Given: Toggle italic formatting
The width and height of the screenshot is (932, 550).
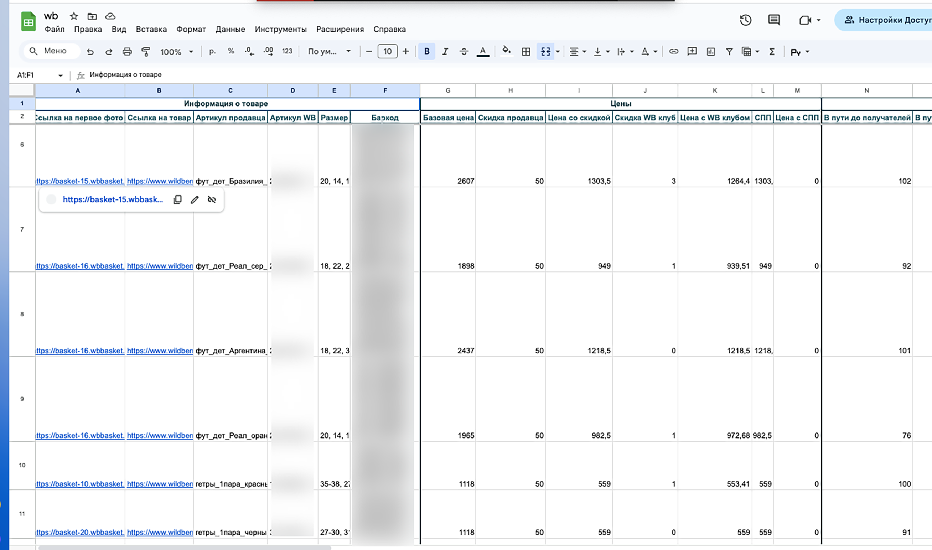Looking at the screenshot, I should pyautogui.click(x=445, y=52).
